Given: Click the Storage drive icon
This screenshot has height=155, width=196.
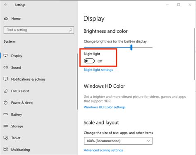Looking at the screenshot, I should click(x=6, y=126).
